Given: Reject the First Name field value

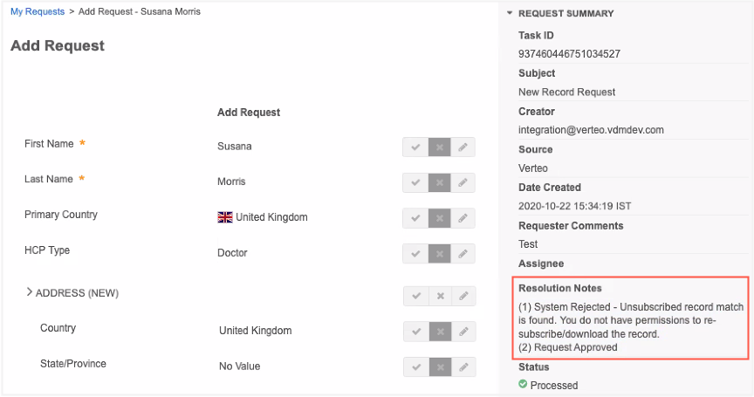Looking at the screenshot, I should point(440,147).
